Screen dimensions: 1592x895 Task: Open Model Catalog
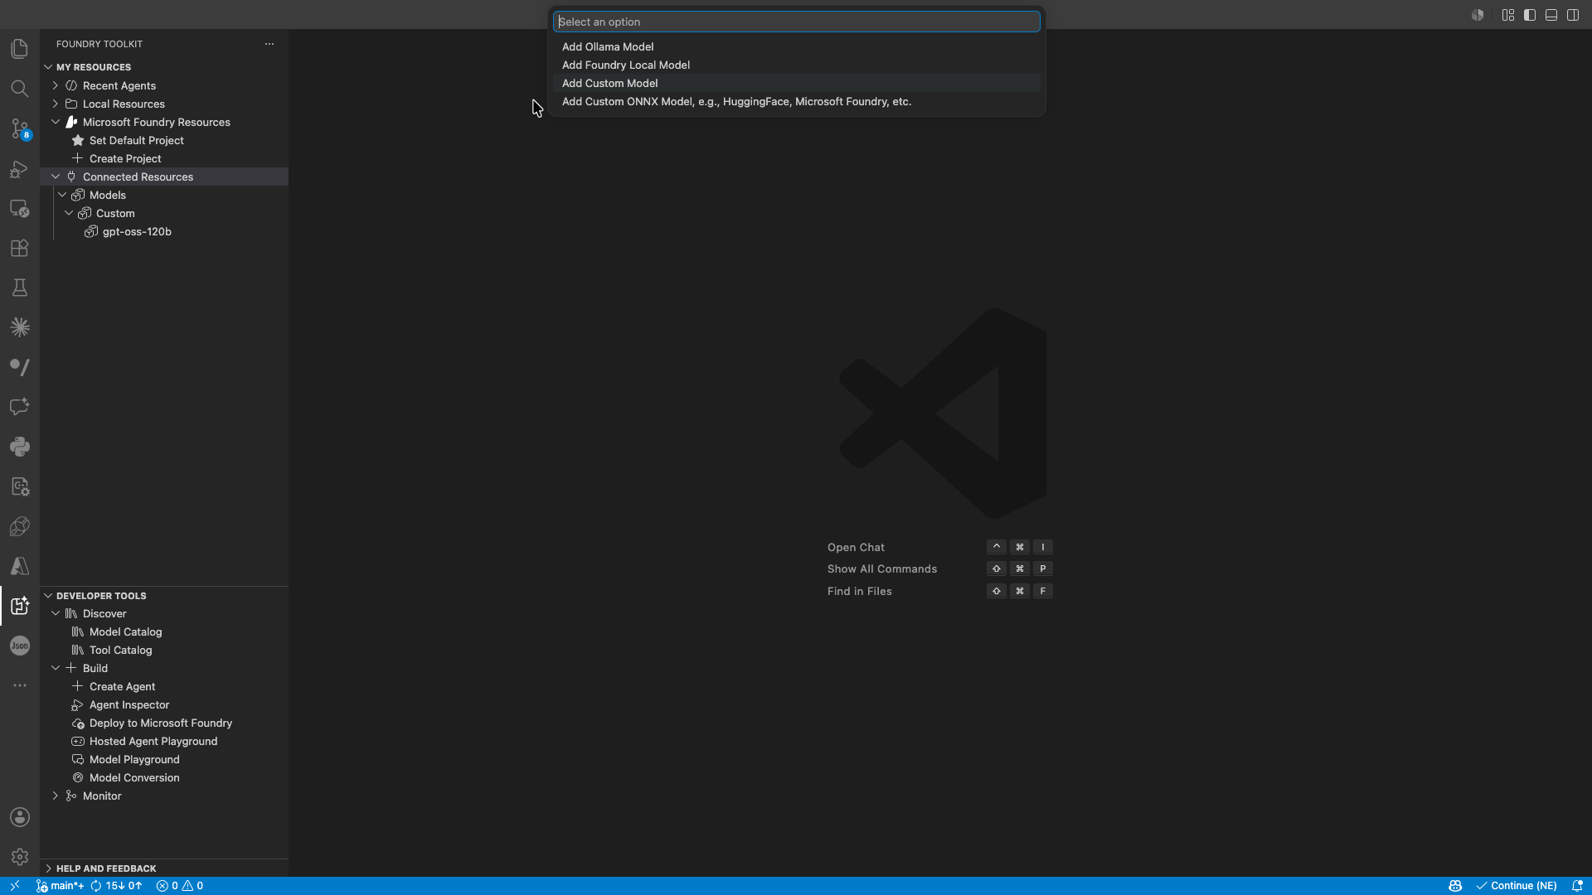(126, 631)
